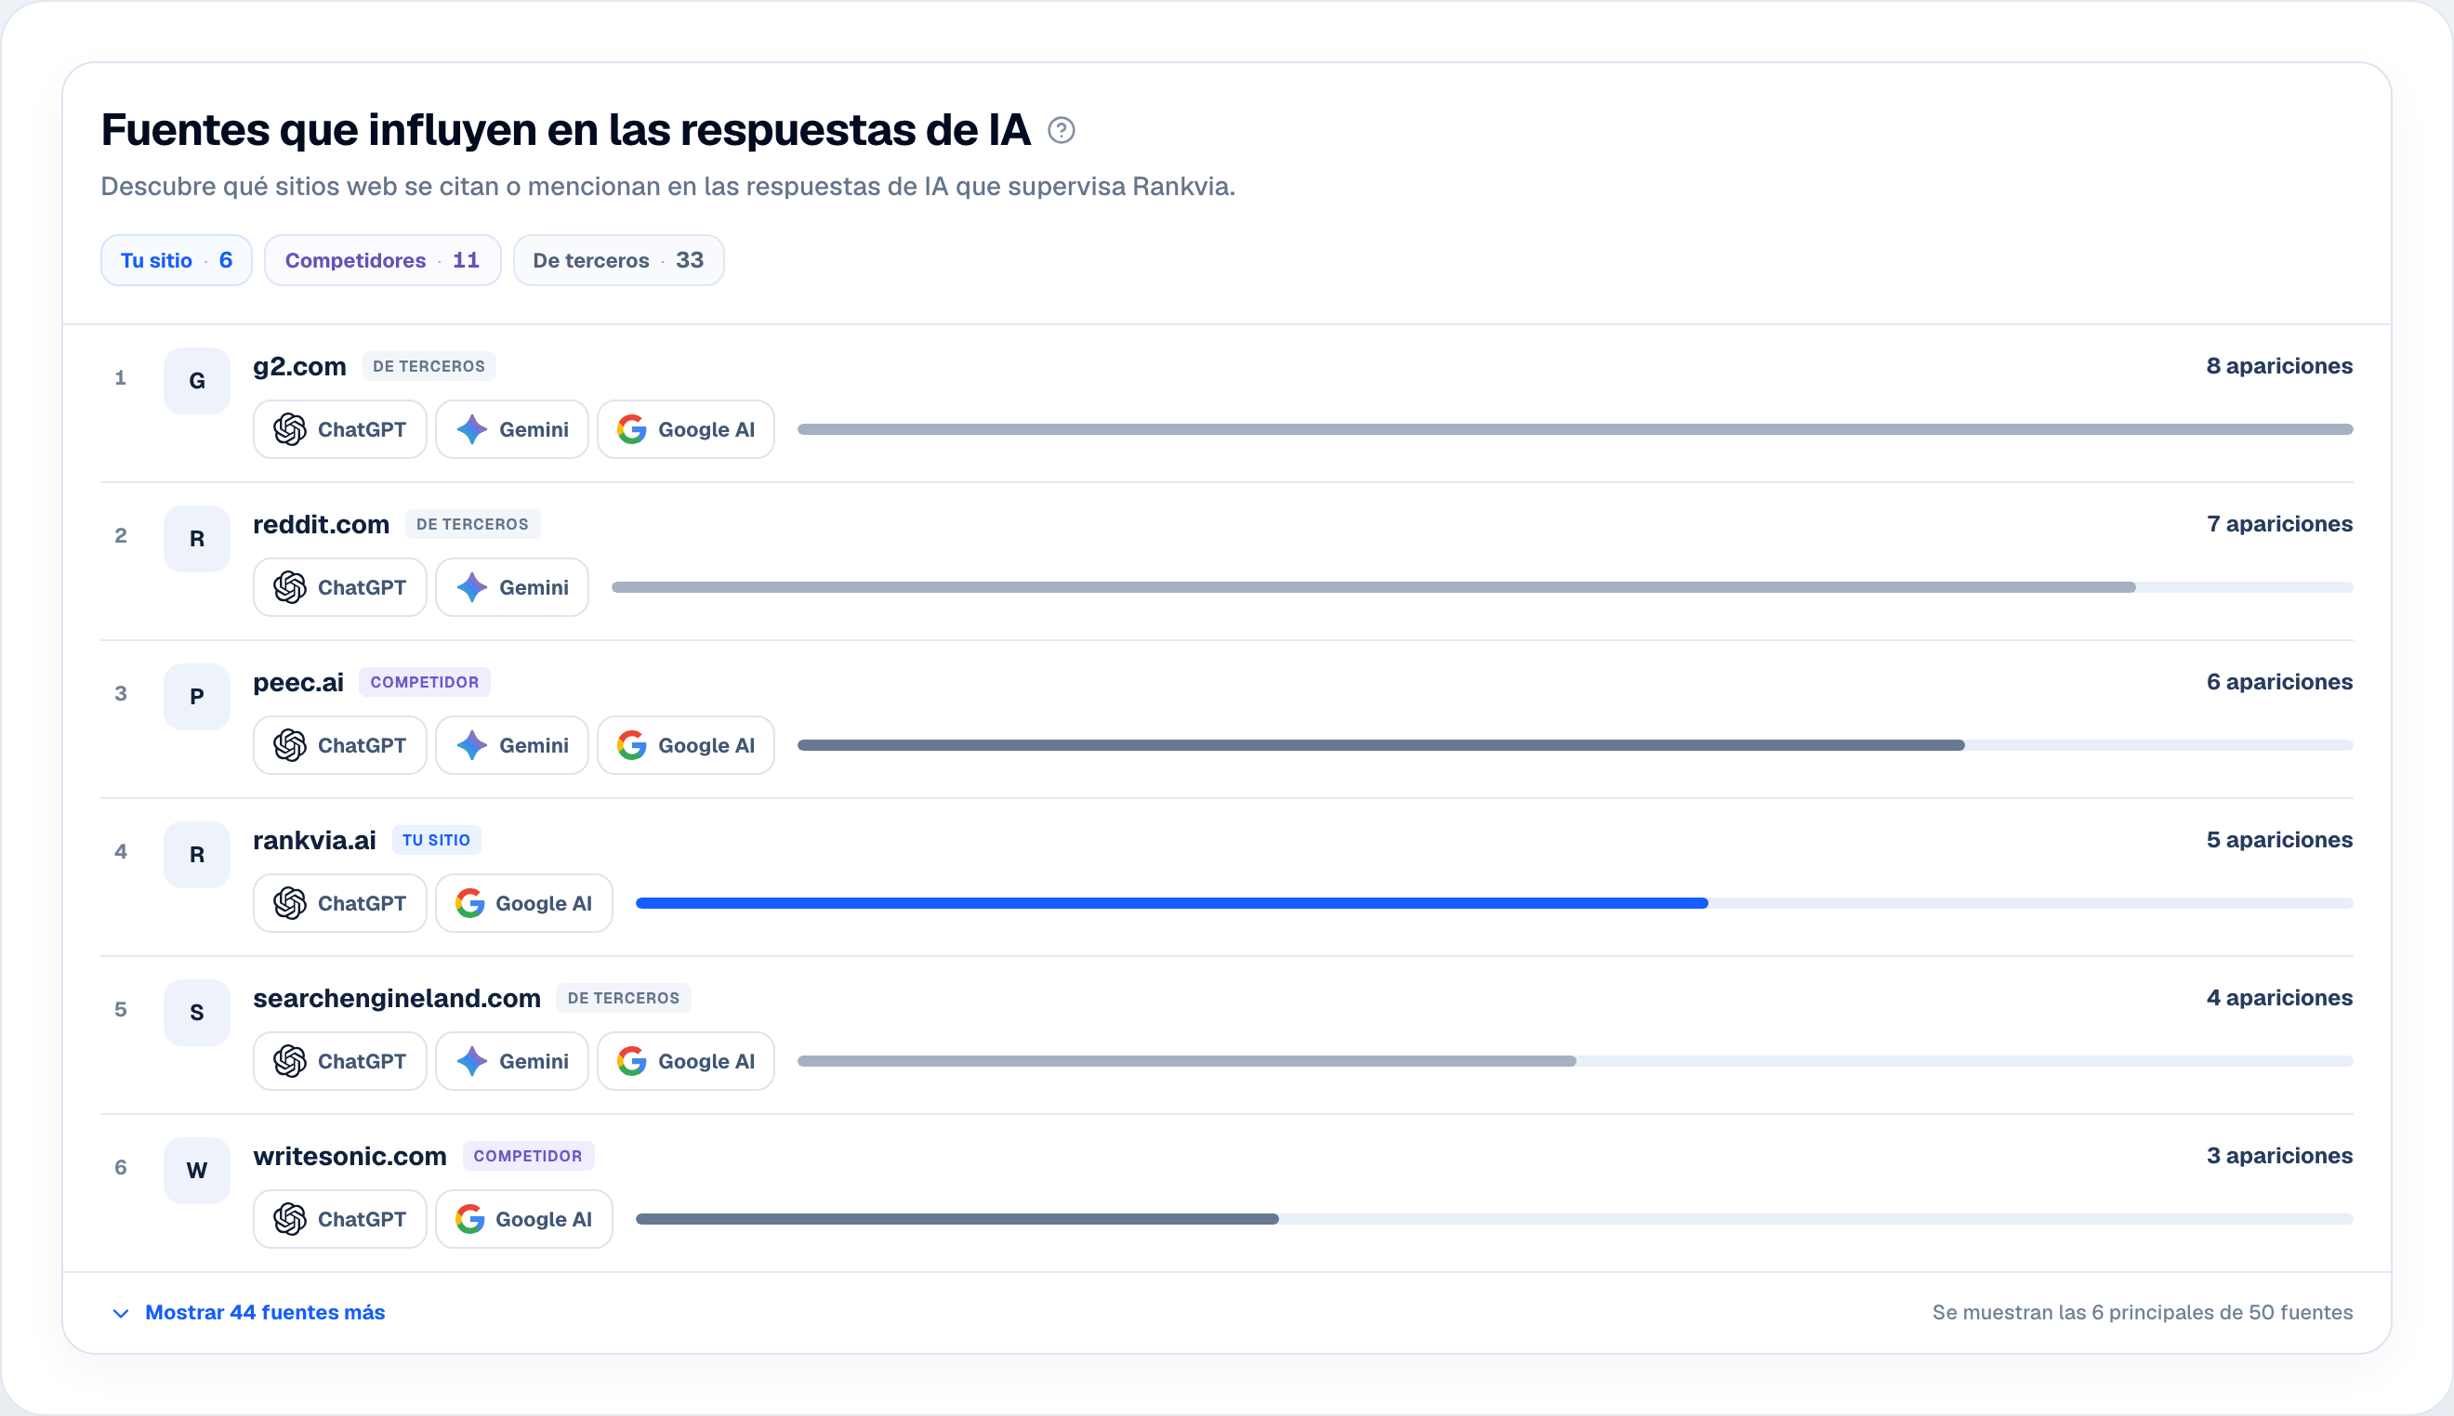Click the Gemini icon under reddit.com
Viewport: 2454px width, 1416px height.
471,587
